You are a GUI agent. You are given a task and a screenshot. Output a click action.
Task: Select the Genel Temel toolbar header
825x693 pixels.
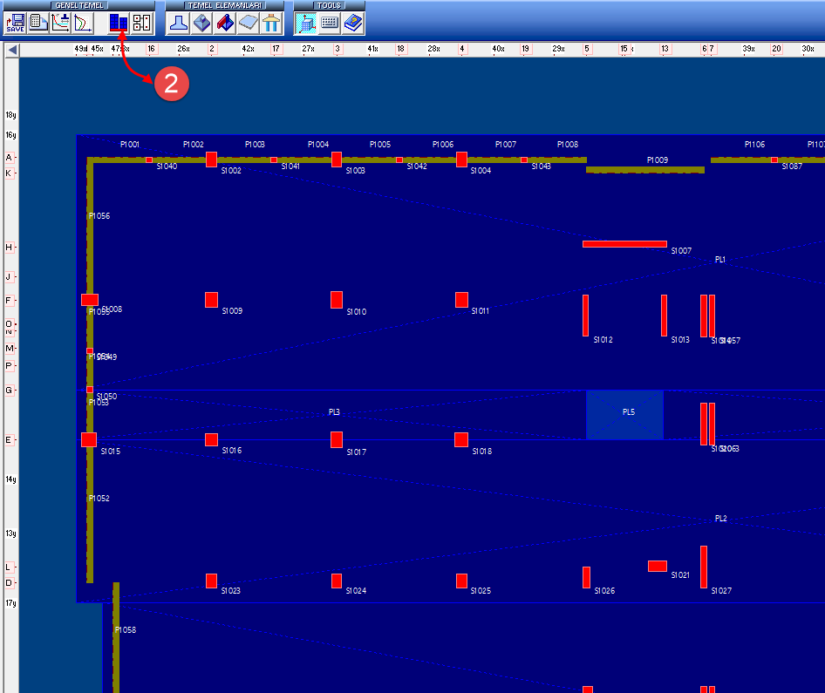click(78, 5)
